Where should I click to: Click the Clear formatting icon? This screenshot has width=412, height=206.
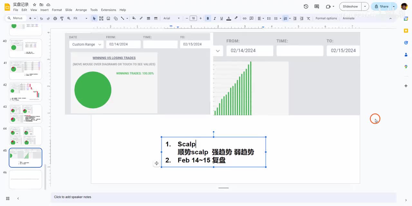pos(309,18)
